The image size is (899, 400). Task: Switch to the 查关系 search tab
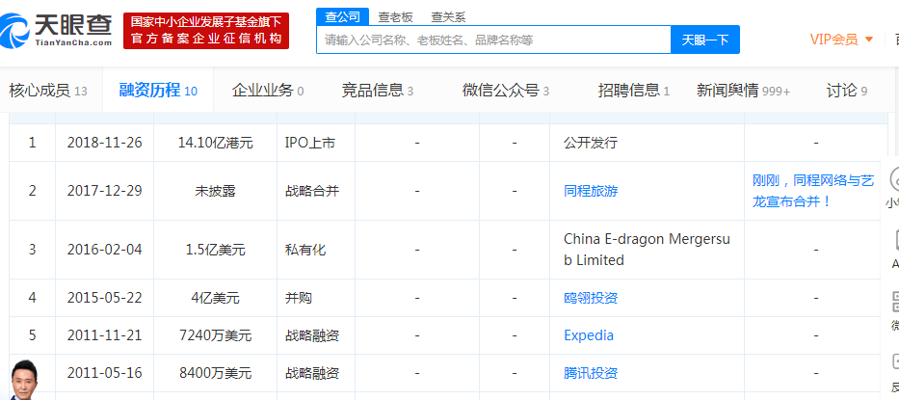click(x=448, y=16)
